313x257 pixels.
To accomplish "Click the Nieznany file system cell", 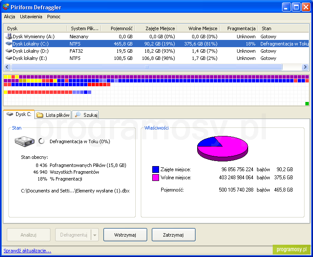I will point(79,37).
